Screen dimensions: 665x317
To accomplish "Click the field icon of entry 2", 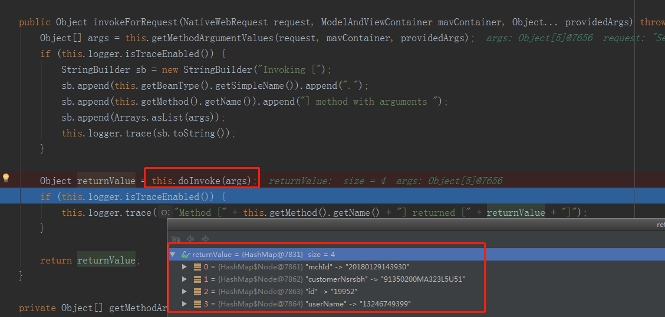I will tap(197, 292).
